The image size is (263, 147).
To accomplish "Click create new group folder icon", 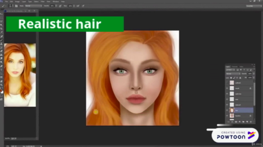I will point(243,122).
